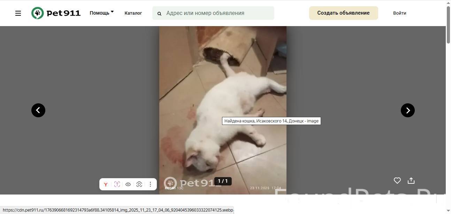Add listing to favorites with heart icon
The width and height of the screenshot is (451, 214).
click(x=397, y=181)
